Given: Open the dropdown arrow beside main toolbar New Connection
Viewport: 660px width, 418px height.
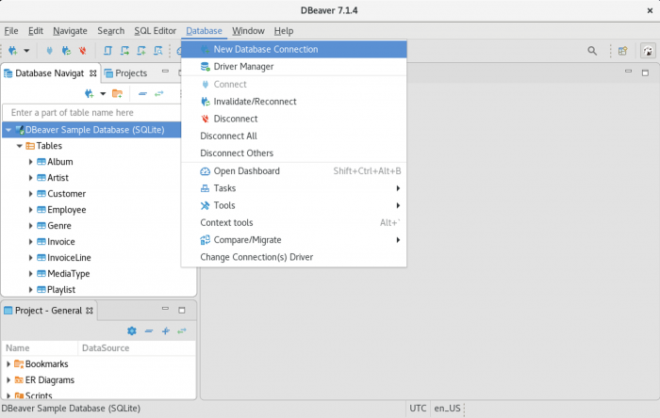Looking at the screenshot, I should (x=26, y=51).
